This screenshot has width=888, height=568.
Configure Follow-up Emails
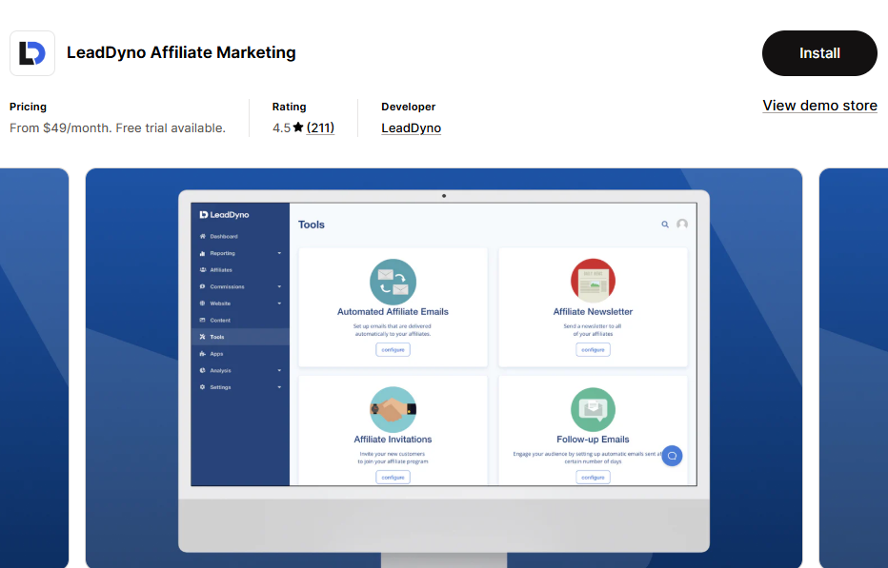point(593,478)
